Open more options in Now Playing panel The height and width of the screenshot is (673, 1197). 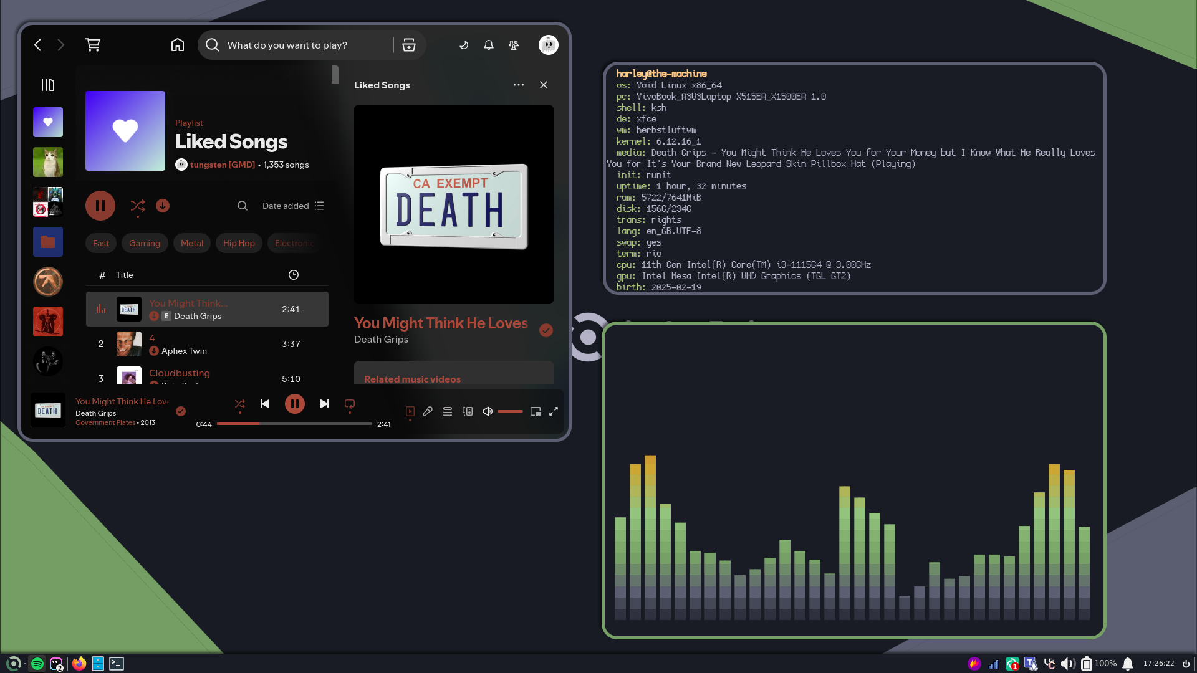point(519,85)
